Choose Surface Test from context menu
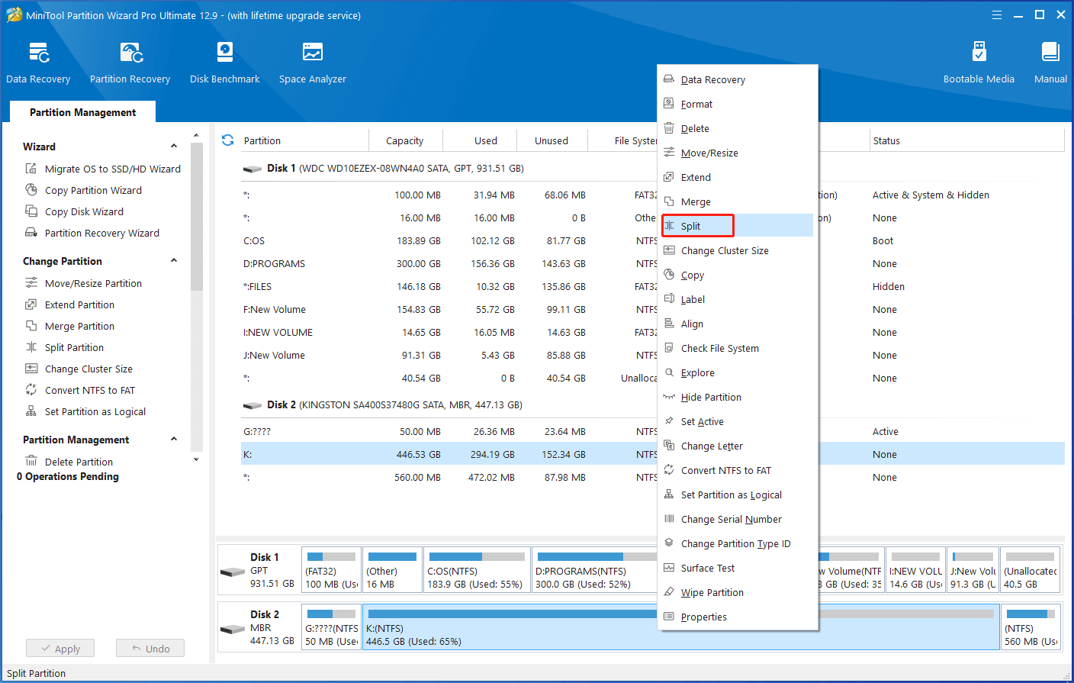1074x683 pixels. [737, 568]
